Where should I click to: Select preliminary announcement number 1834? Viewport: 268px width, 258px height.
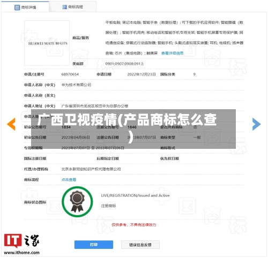(66, 127)
